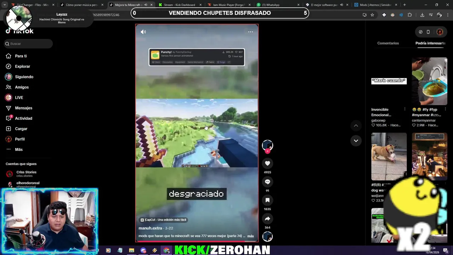
Task: Bookmark the page with the star icon
Action: click(372, 15)
